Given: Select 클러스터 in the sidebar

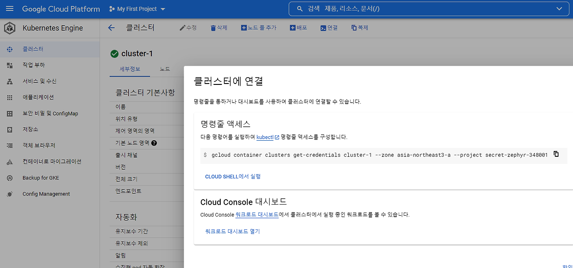Looking at the screenshot, I should [x=50, y=49].
